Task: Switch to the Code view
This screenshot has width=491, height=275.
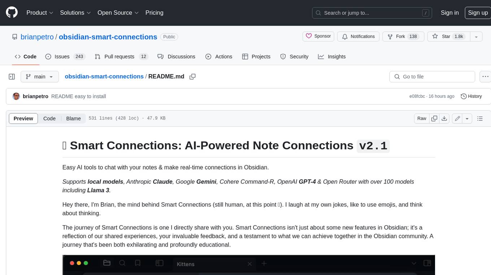Action: point(49,118)
